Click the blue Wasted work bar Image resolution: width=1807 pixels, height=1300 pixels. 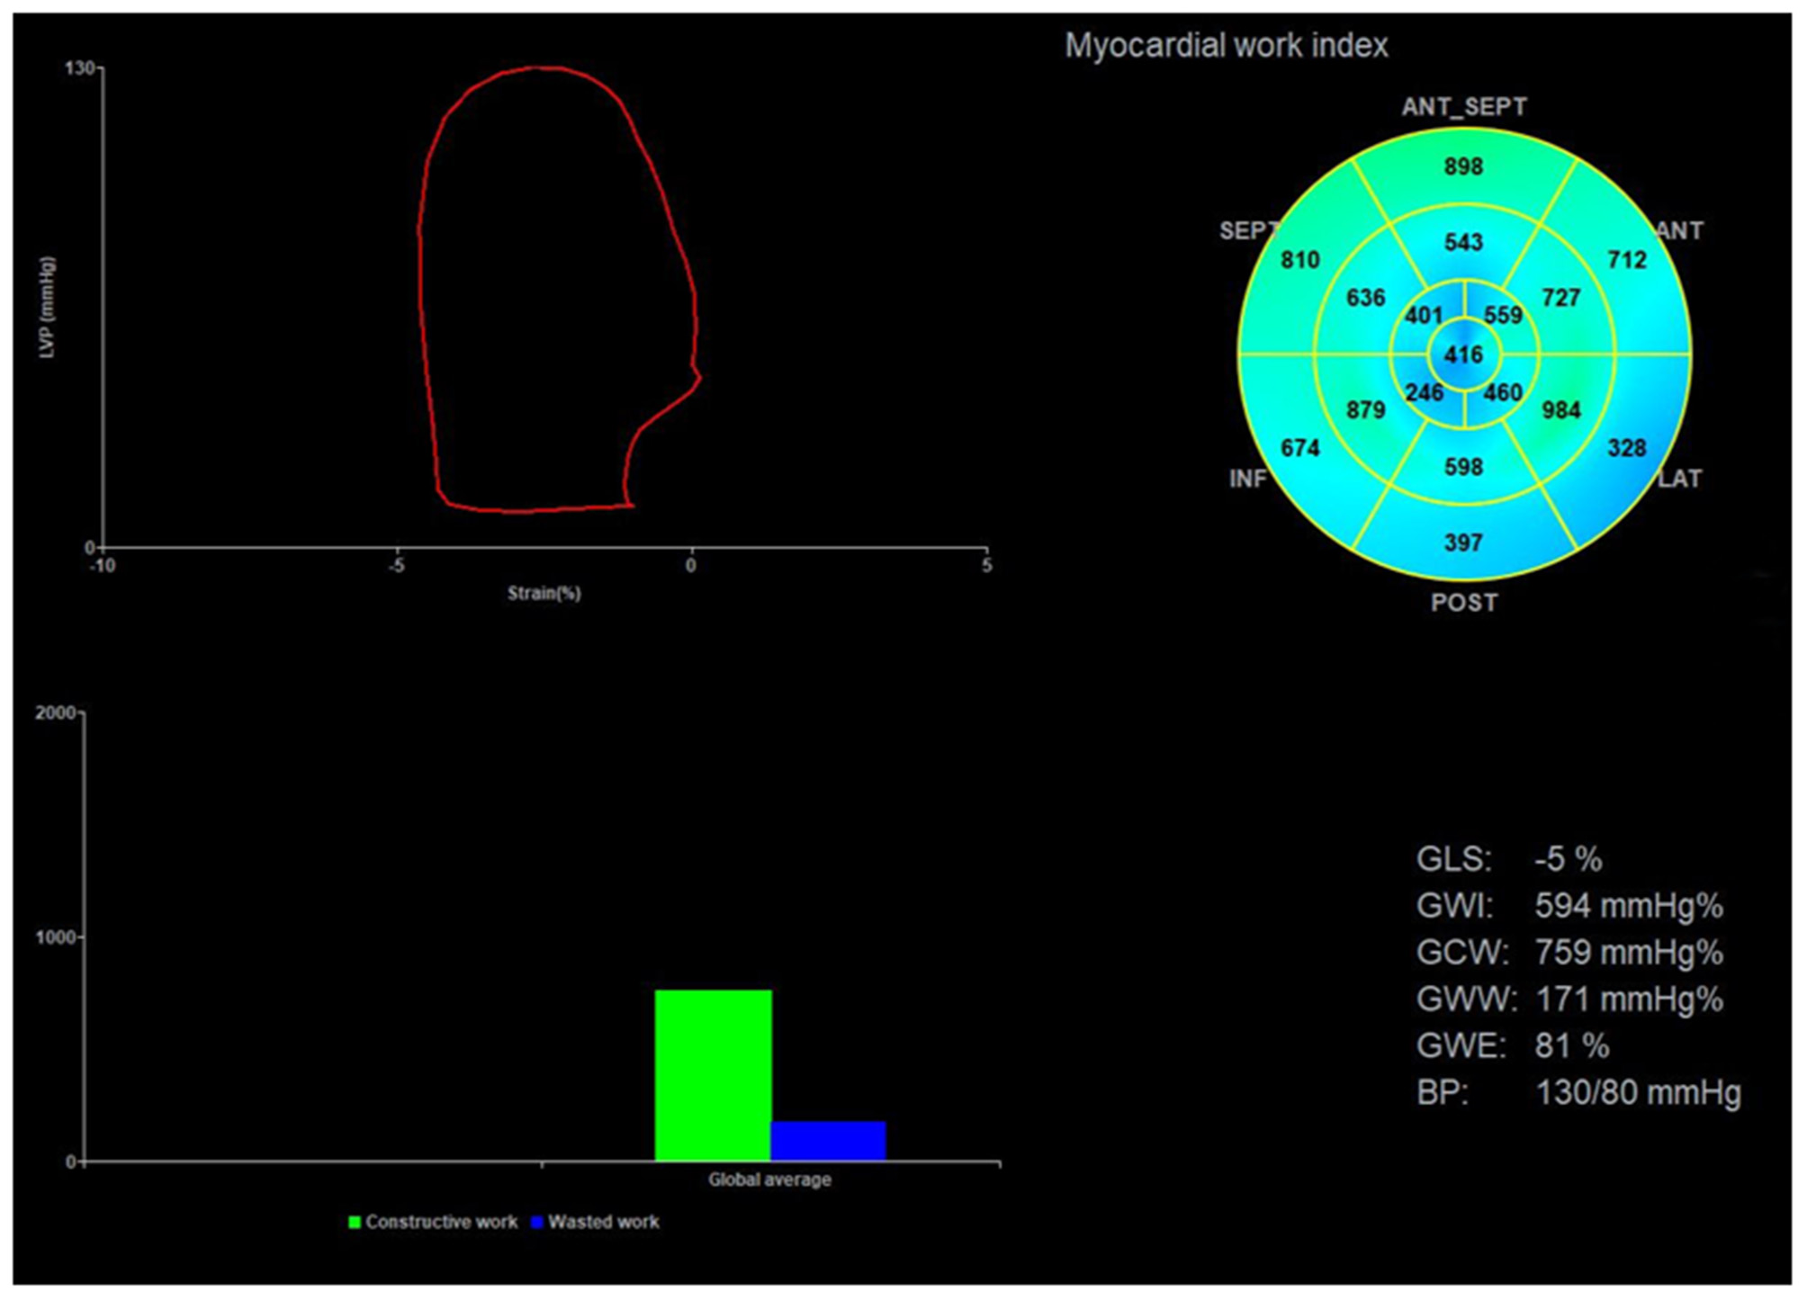[828, 1141]
